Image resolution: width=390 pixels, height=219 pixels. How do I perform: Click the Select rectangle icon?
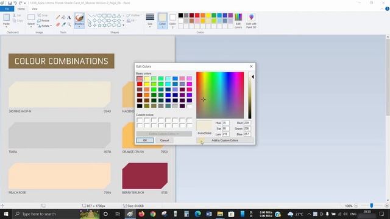tap(31, 18)
